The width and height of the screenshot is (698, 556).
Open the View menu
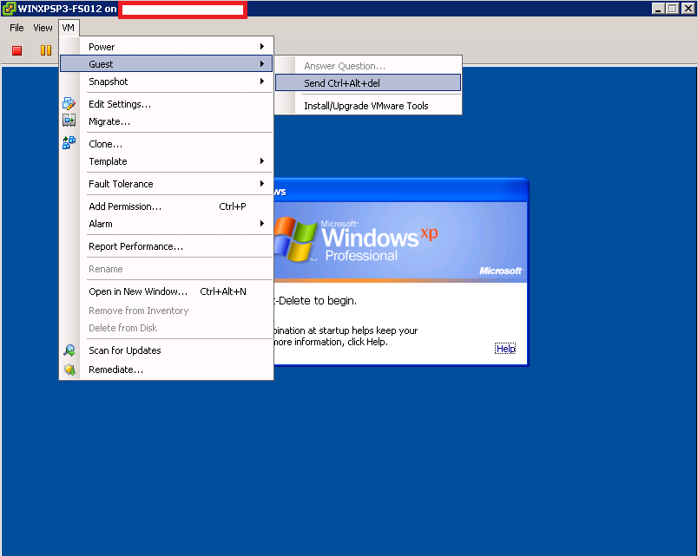click(43, 28)
